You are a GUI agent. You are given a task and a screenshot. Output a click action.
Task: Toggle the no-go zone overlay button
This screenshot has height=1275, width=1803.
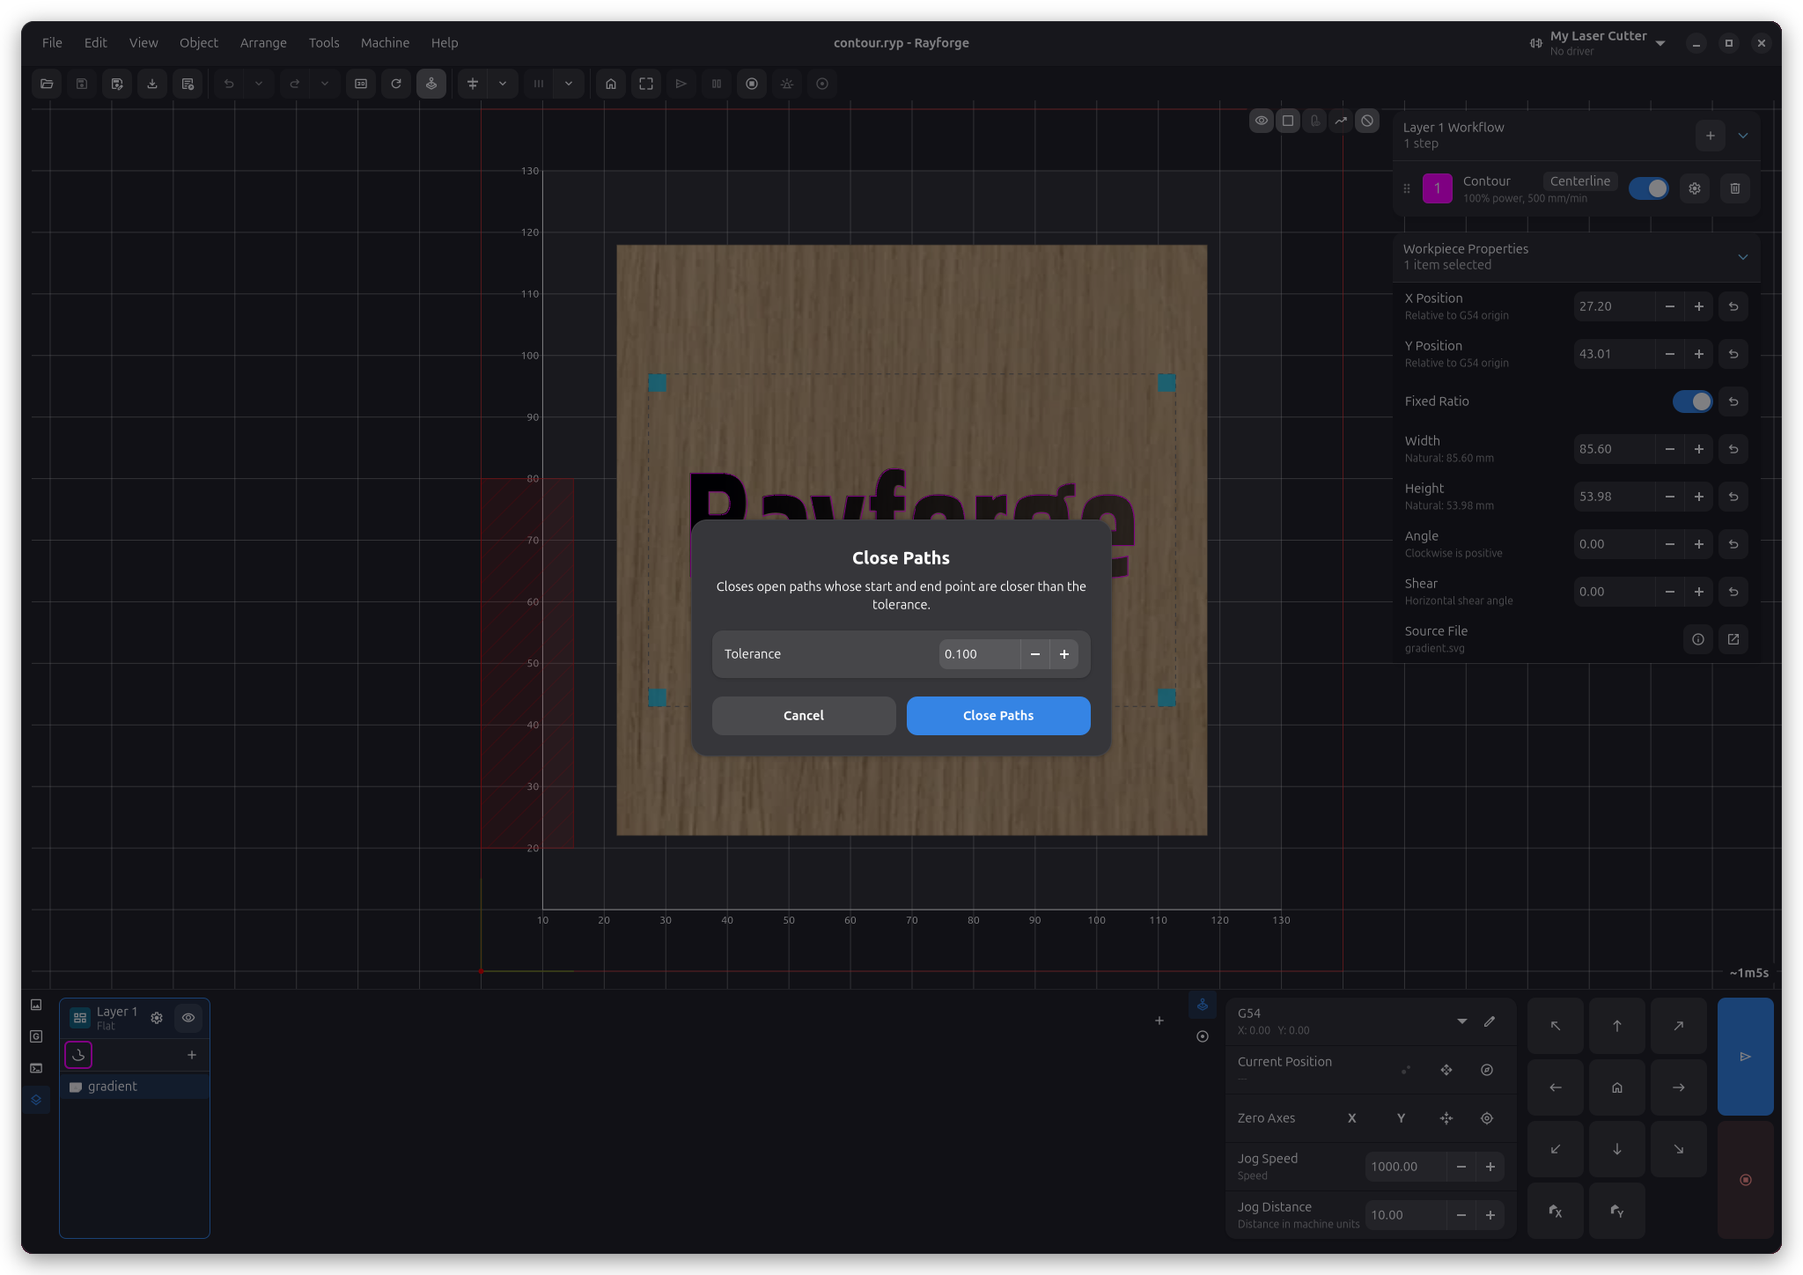[1367, 121]
